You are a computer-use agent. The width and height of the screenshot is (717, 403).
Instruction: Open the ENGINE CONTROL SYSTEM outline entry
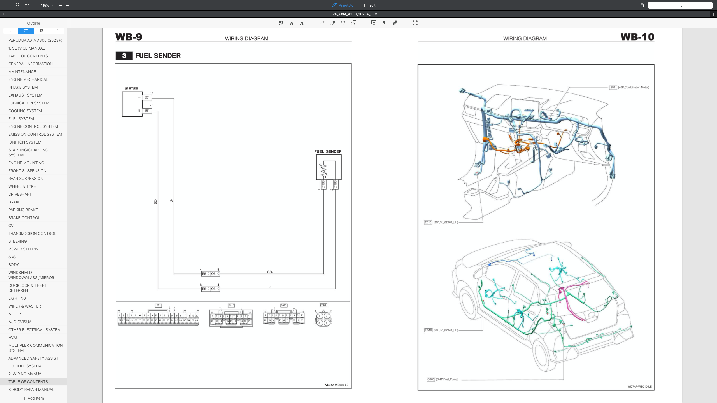click(x=33, y=126)
